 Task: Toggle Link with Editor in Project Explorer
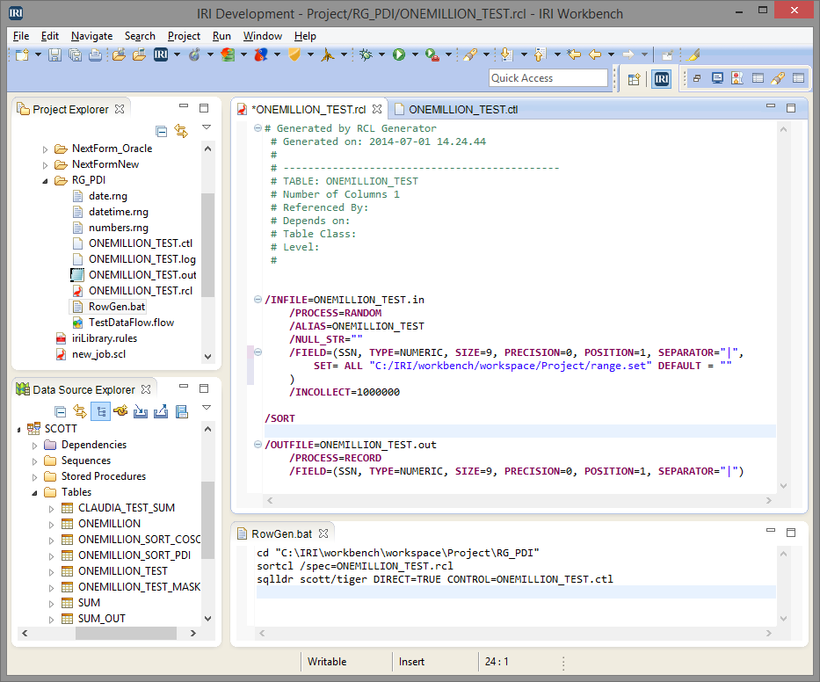181,131
